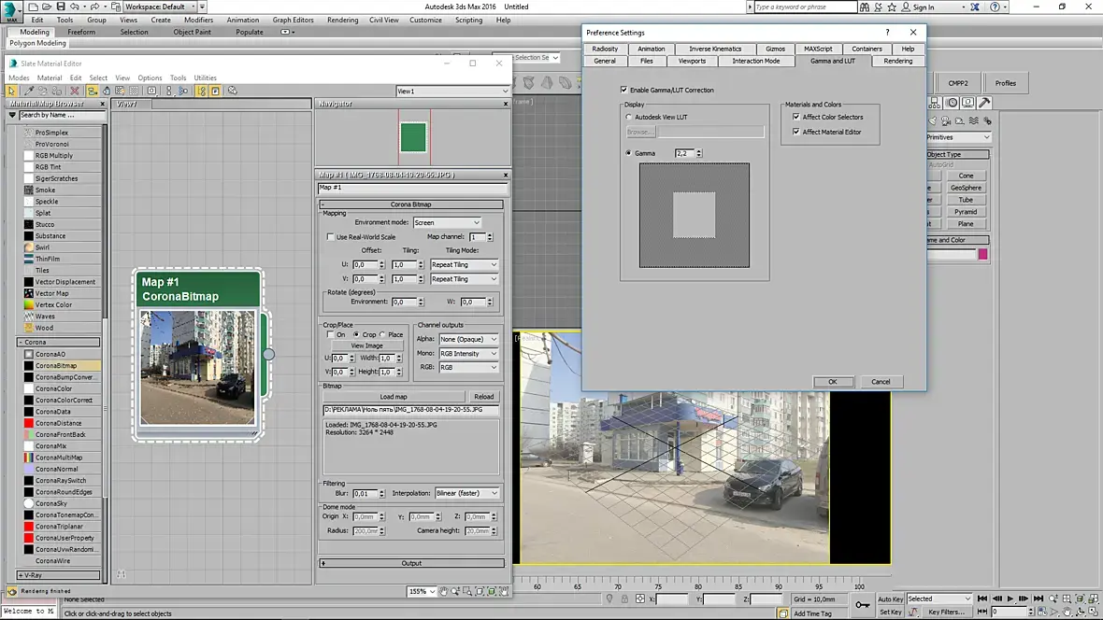Click the eyedropper Pick Material icon

click(28, 91)
